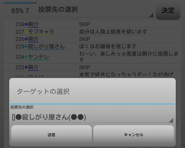Dismiss dialog with キャンセル button
The width and height of the screenshot is (185, 148).
(133, 135)
